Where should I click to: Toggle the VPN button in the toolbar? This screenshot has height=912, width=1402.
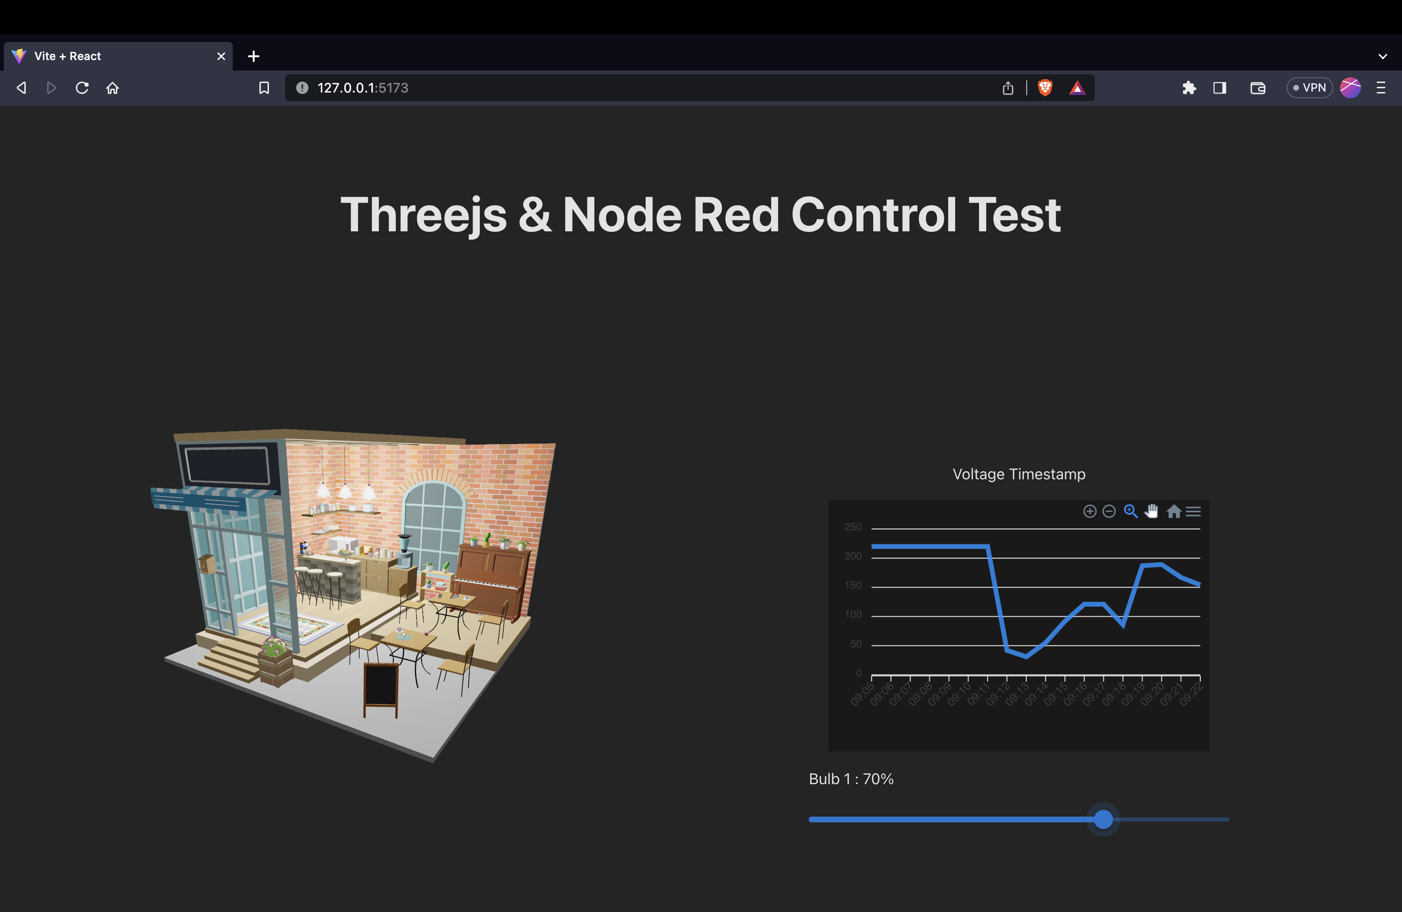[1309, 87]
